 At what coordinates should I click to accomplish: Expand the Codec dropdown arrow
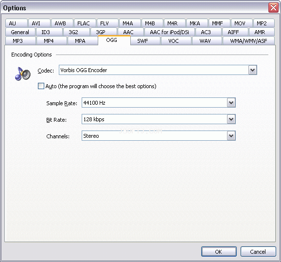coord(252,70)
